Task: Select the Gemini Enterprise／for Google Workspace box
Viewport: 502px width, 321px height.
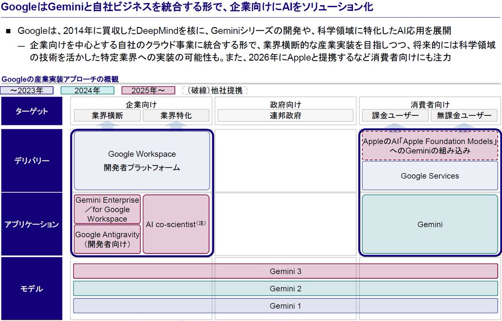Action: [107, 209]
